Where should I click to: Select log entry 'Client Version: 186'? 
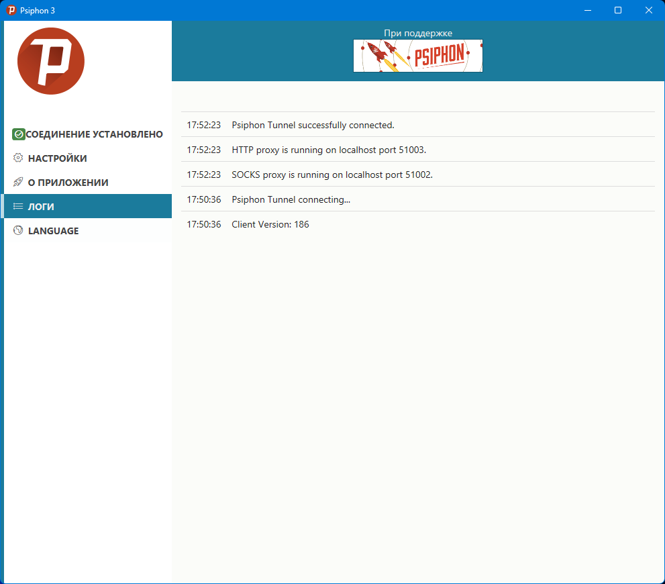(418, 224)
